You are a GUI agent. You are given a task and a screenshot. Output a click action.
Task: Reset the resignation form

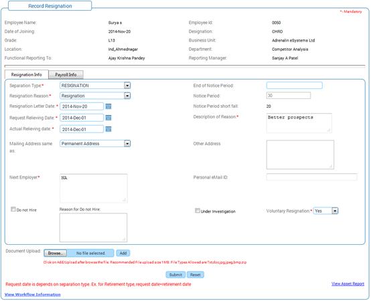[195, 275]
